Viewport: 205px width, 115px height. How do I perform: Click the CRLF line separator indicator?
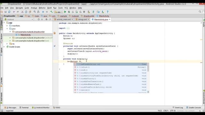pyautogui.click(x=166, y=111)
